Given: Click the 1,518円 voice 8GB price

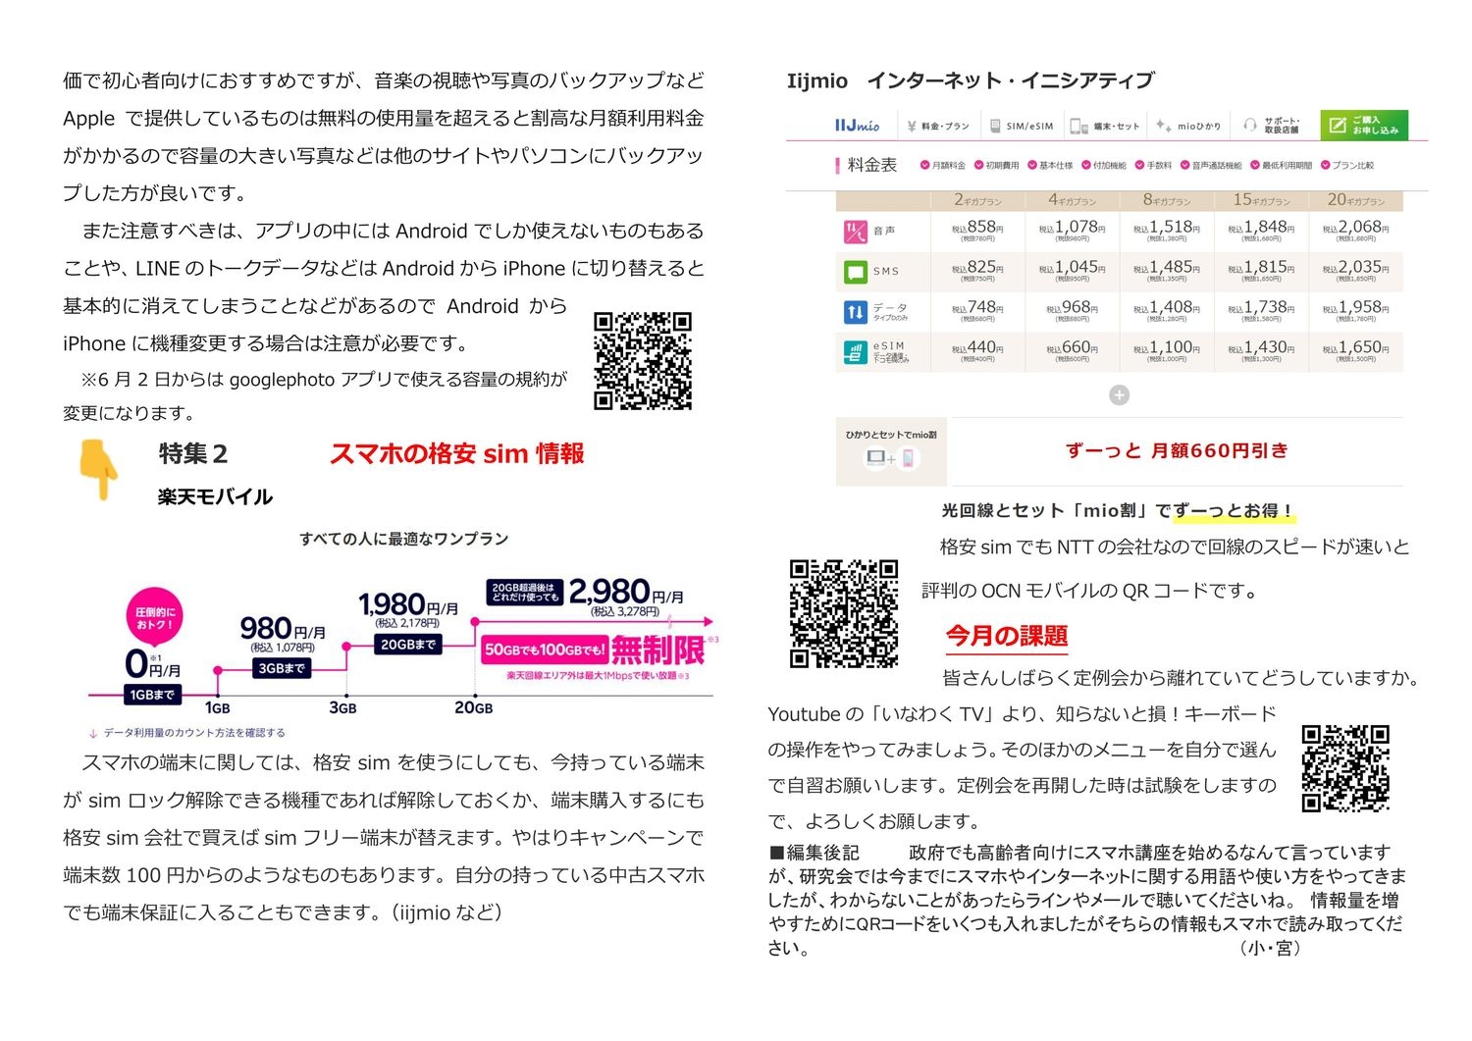Looking at the screenshot, I should click(x=1167, y=228).
